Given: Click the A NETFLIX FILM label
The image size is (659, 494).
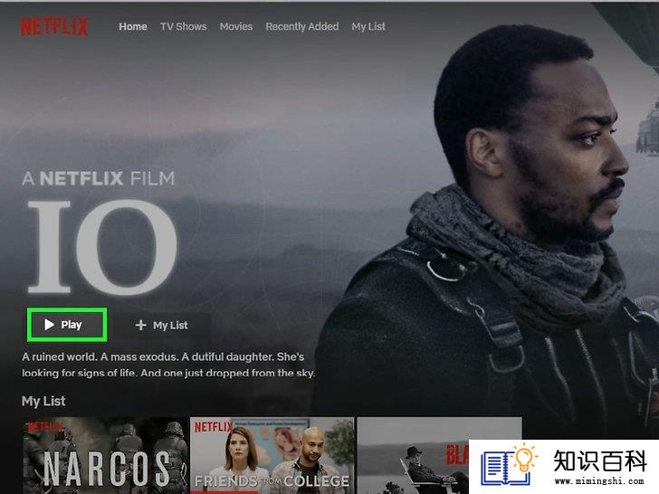Looking at the screenshot, I should [x=98, y=178].
